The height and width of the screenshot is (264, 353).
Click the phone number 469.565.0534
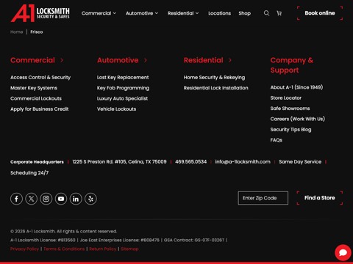pyautogui.click(x=191, y=162)
